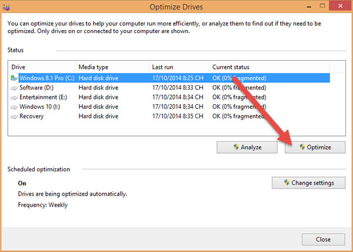
Task: Click the Windows 8.1 Pro drive icon
Action: click(14, 78)
